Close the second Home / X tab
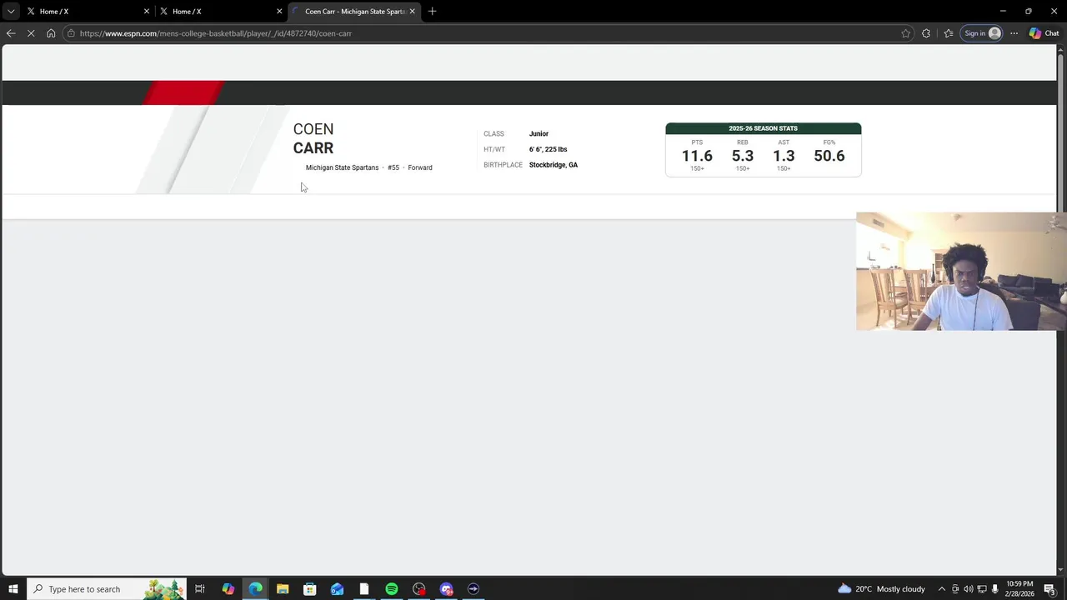Screen dimensions: 1067x600 pyautogui.click(x=279, y=12)
